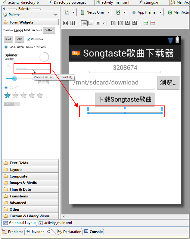
Task: Click the green table rows toolbar icon
Action: (x=146, y=23)
